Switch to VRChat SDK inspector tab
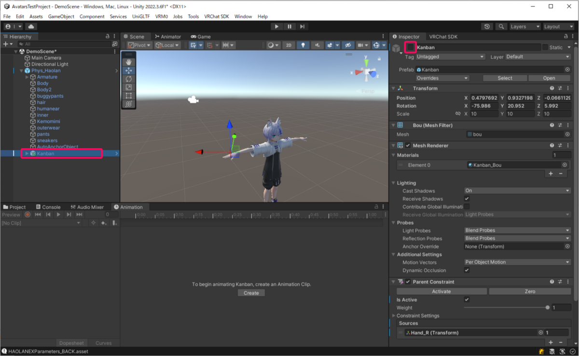Image resolution: width=579 pixels, height=356 pixels. click(x=443, y=37)
